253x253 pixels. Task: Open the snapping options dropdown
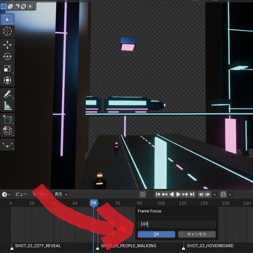tap(230, 195)
